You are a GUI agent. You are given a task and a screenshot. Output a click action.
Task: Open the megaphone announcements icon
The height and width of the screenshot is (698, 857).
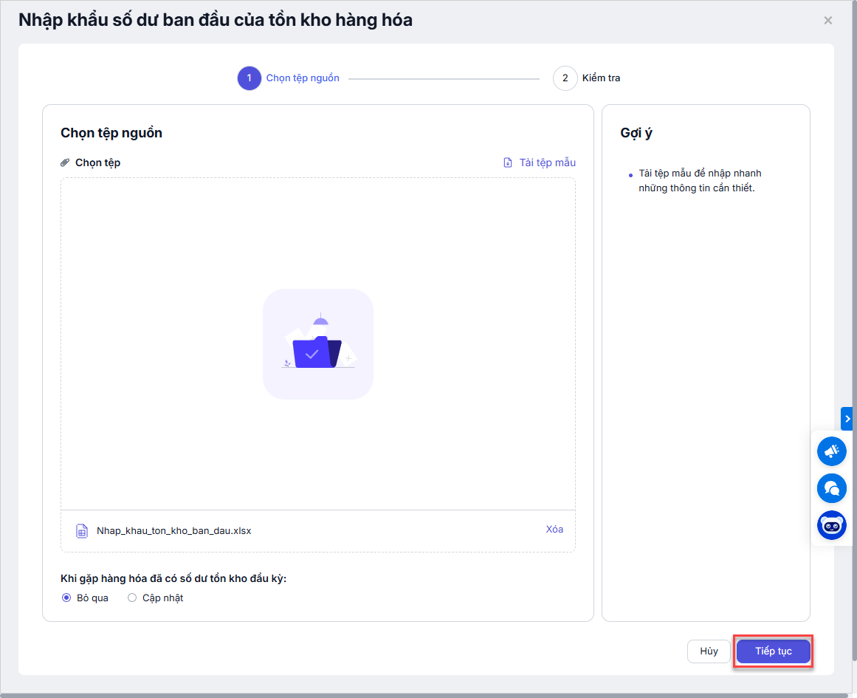click(x=832, y=451)
